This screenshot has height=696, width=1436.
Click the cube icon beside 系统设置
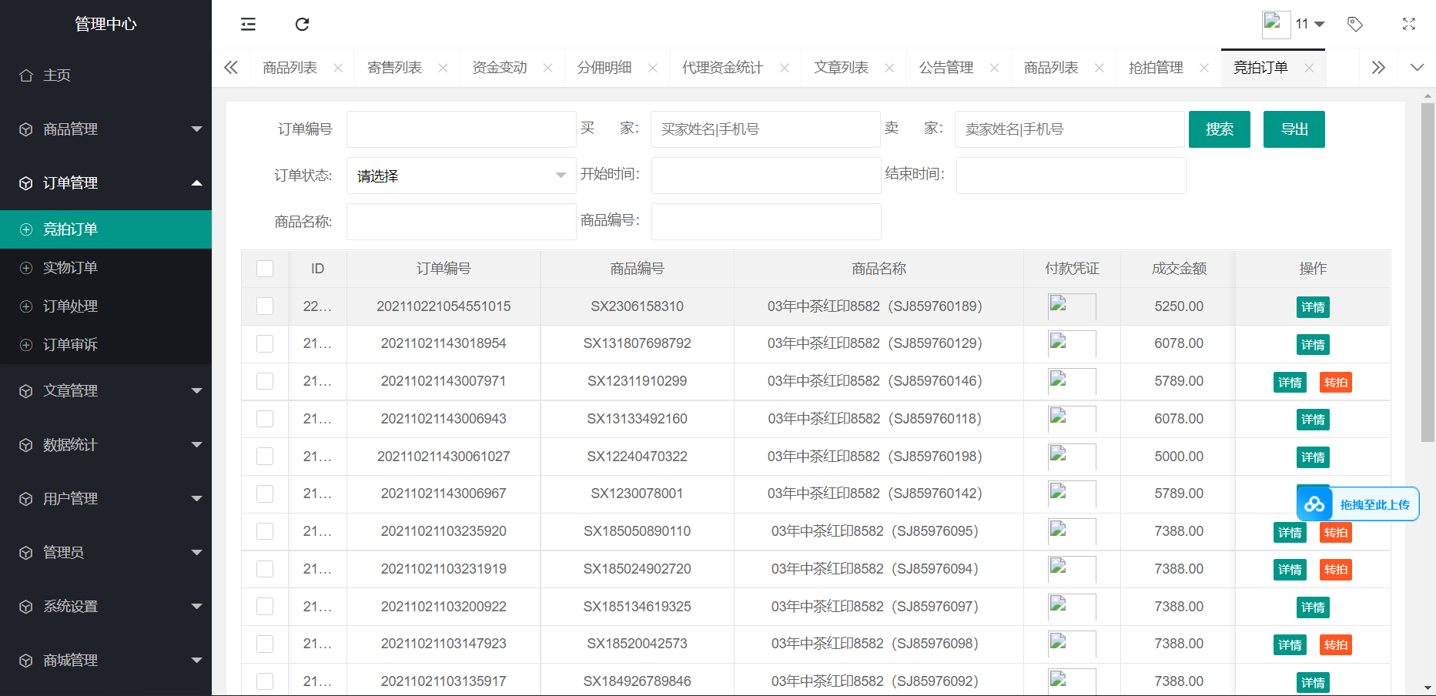click(26, 607)
